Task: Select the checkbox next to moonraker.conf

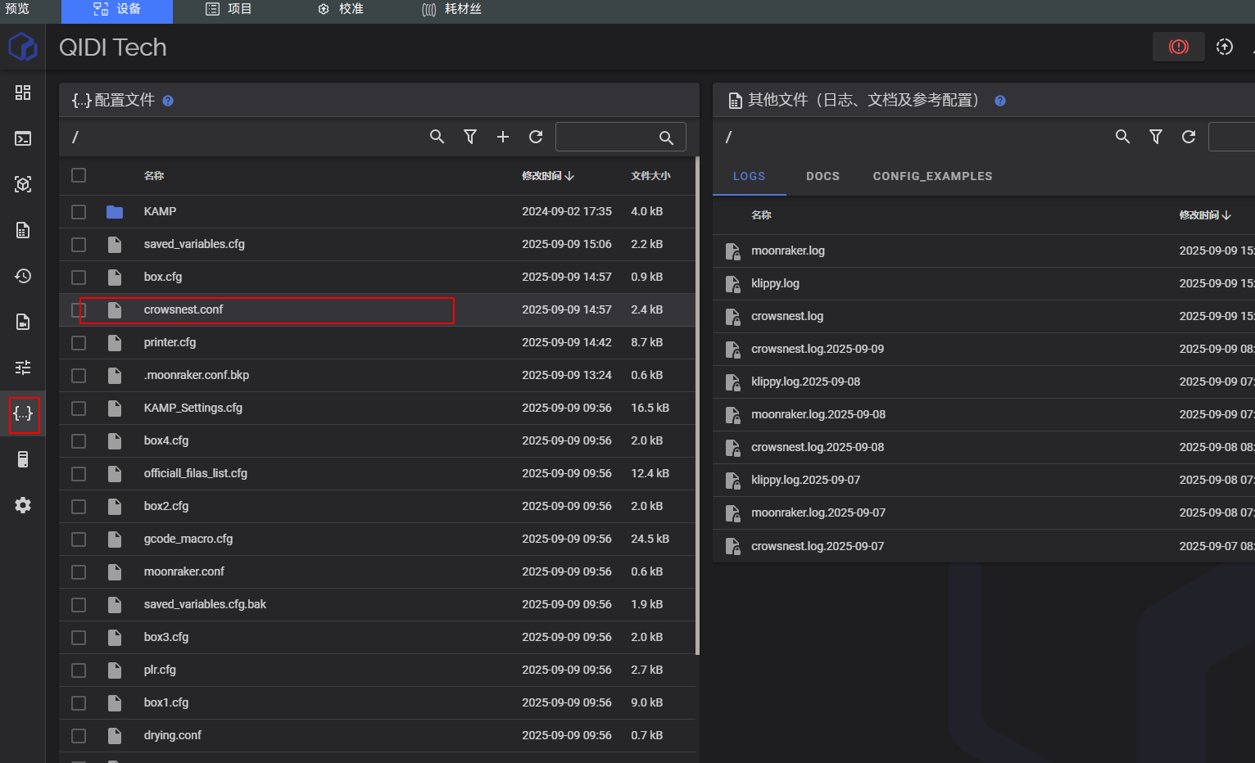Action: click(79, 572)
